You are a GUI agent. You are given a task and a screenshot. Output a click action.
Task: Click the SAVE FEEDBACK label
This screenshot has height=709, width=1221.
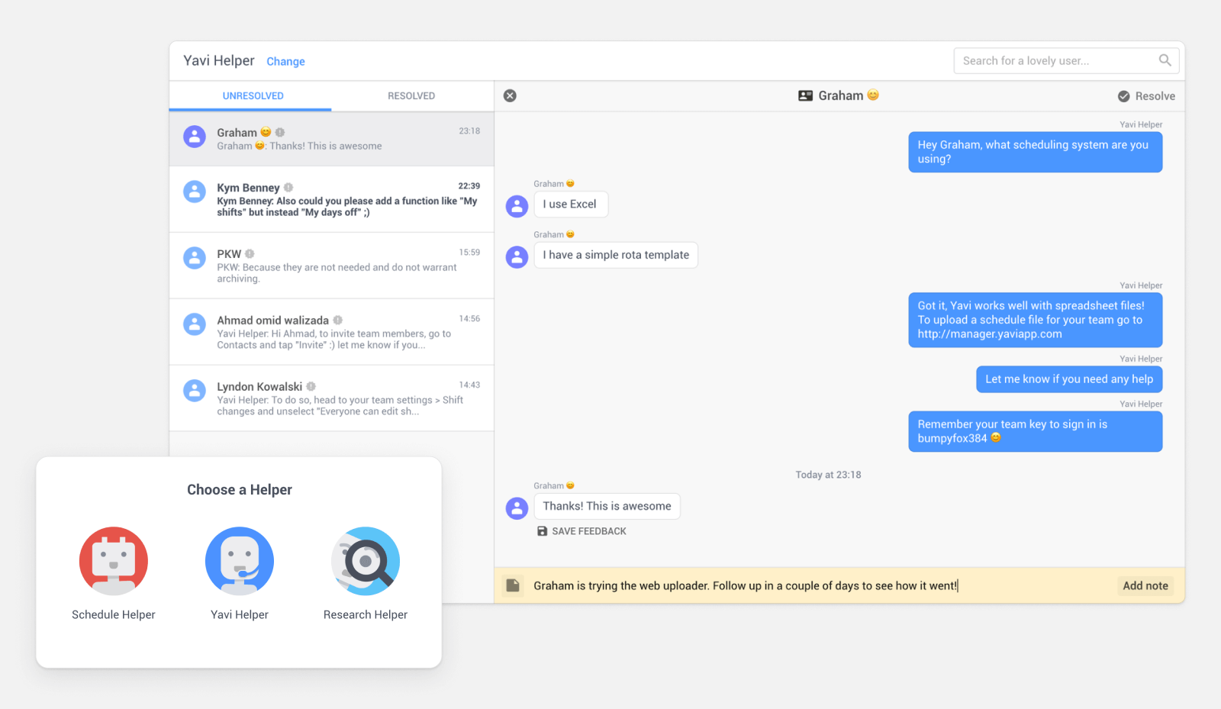coord(589,531)
